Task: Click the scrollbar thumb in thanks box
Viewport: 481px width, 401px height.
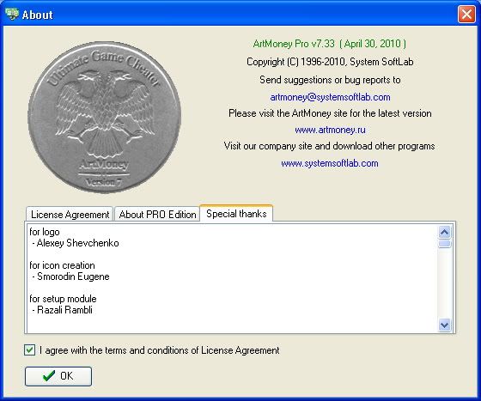Action: tap(445, 244)
